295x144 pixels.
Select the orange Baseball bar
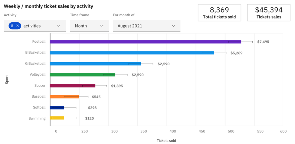click(x=64, y=97)
